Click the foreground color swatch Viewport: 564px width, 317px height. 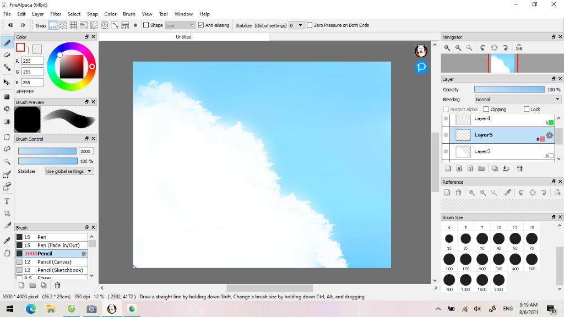click(x=20, y=47)
